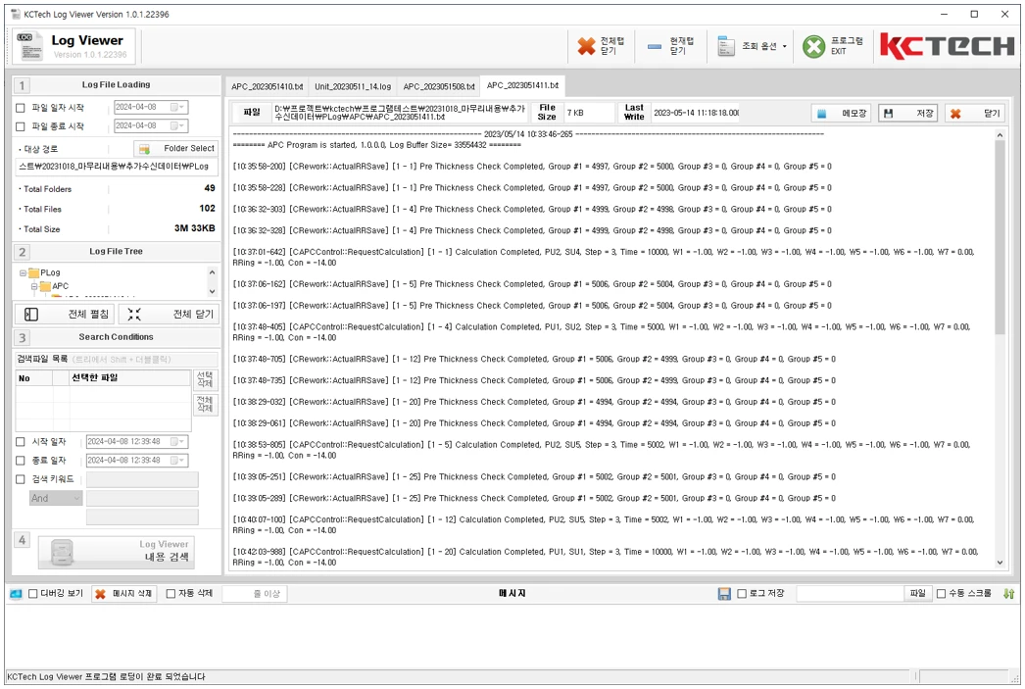
Task: Click the target path text field
Action: pyautogui.click(x=117, y=167)
